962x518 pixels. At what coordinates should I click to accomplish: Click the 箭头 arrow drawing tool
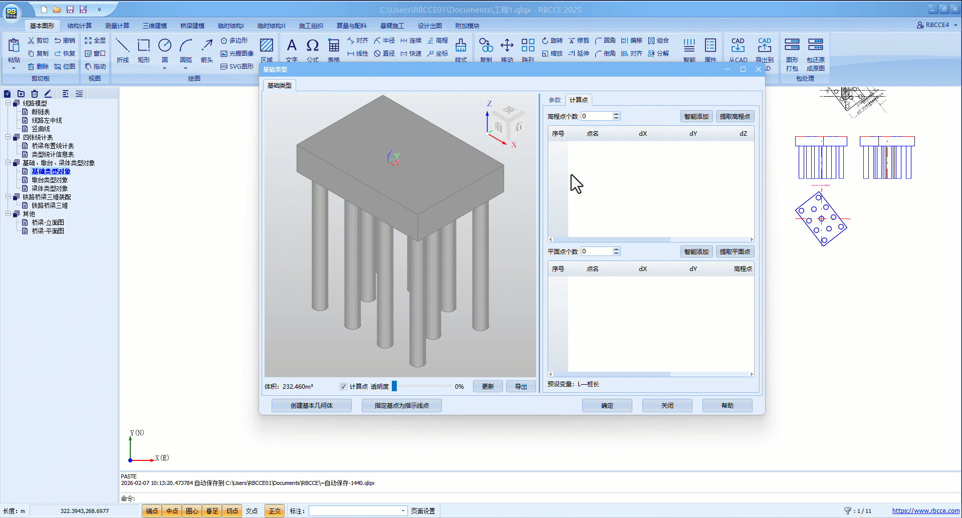click(207, 50)
